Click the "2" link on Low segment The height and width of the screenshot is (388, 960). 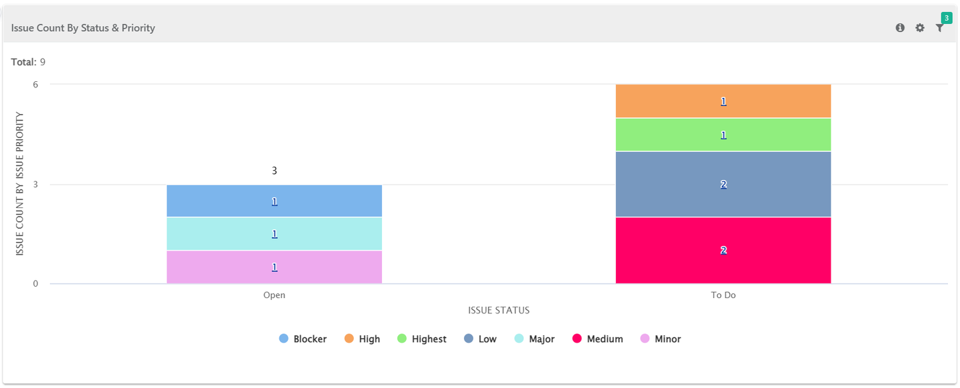coord(723,183)
